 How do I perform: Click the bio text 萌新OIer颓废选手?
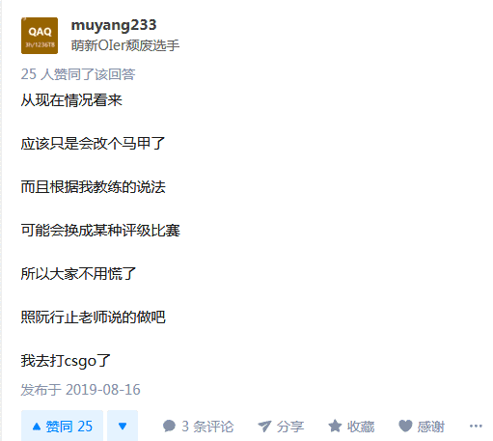pos(125,45)
